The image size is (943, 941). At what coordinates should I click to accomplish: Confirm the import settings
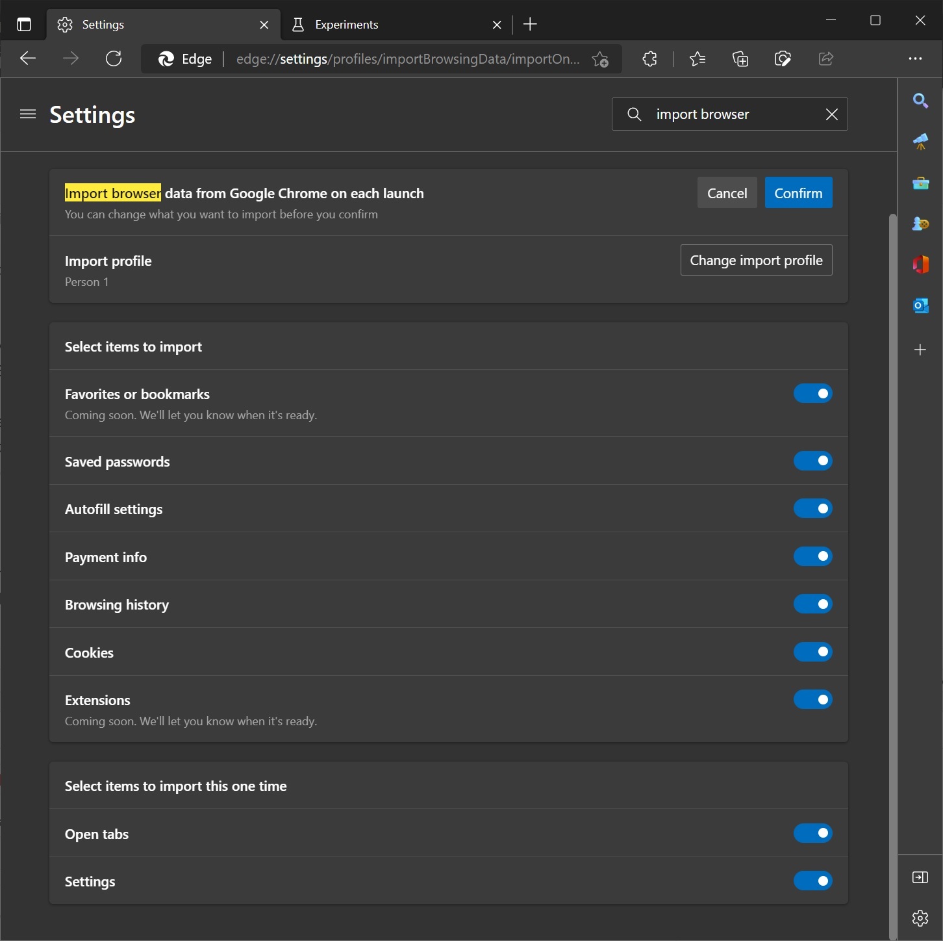click(798, 192)
